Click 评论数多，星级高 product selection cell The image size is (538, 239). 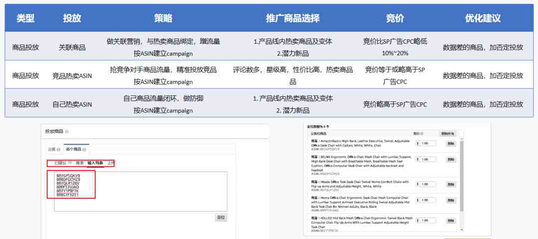pyautogui.click(x=293, y=76)
